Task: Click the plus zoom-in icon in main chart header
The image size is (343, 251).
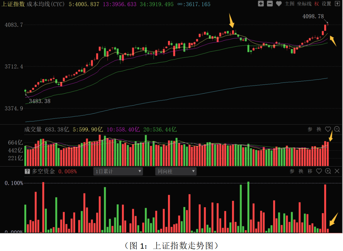Action: pyautogui.click(x=261, y=4)
